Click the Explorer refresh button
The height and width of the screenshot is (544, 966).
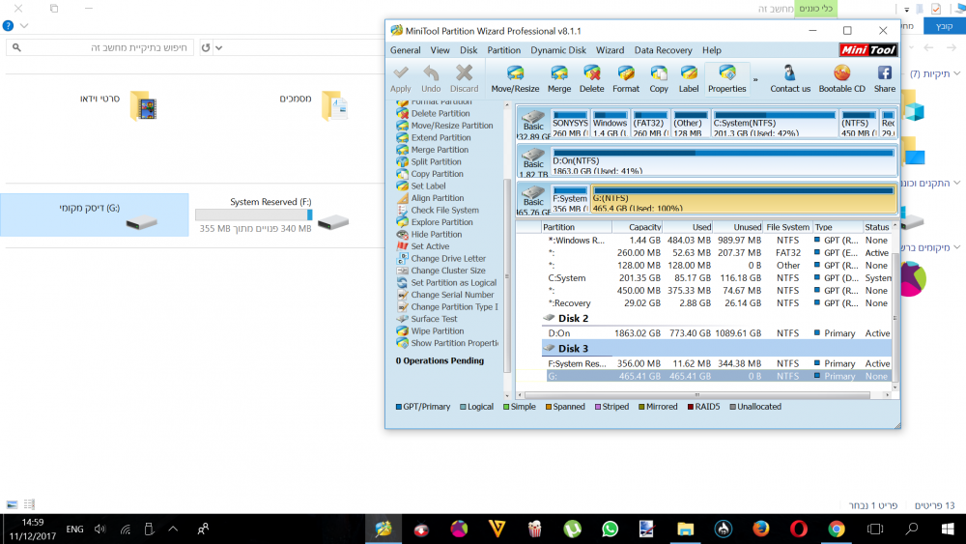click(206, 47)
